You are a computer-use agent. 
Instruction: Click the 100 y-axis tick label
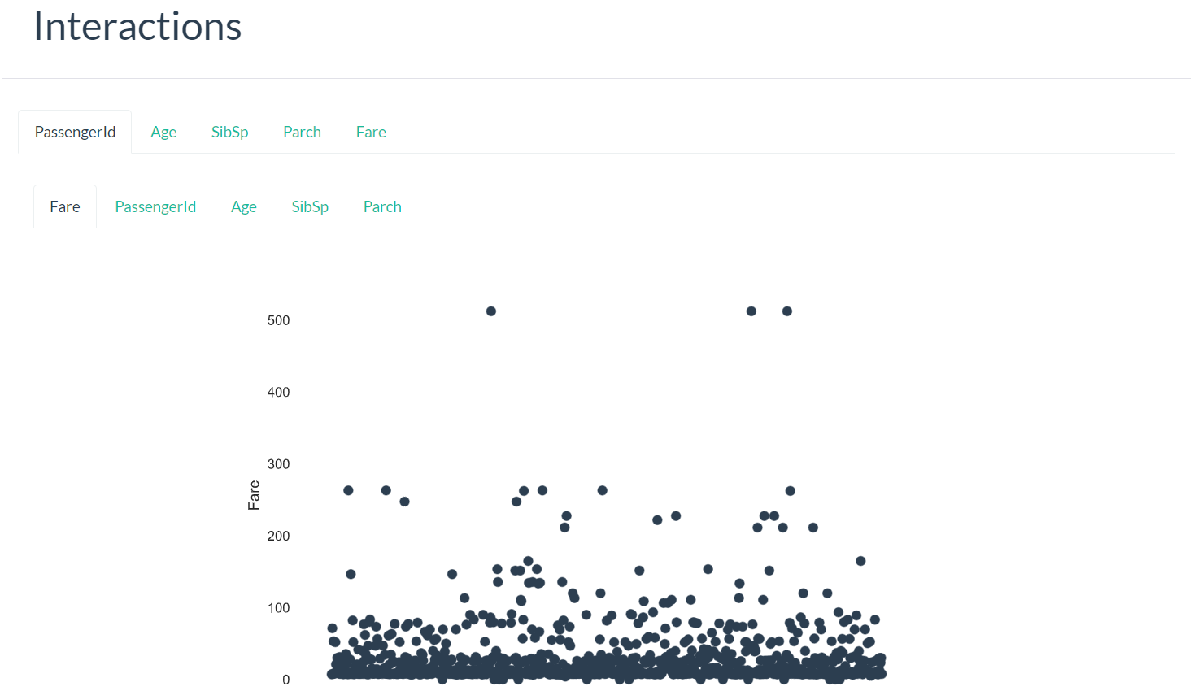tap(278, 608)
